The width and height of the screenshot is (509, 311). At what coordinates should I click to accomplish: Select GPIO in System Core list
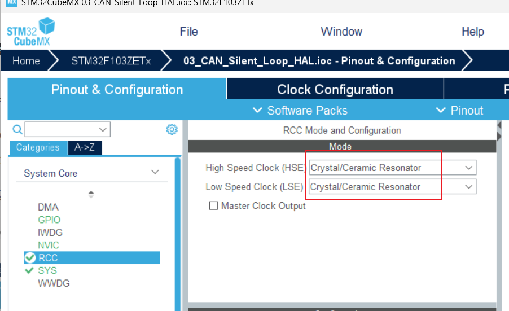(x=49, y=220)
